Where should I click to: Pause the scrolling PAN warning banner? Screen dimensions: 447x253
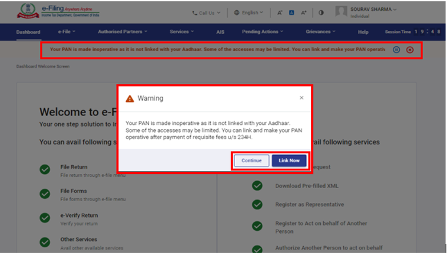397,50
